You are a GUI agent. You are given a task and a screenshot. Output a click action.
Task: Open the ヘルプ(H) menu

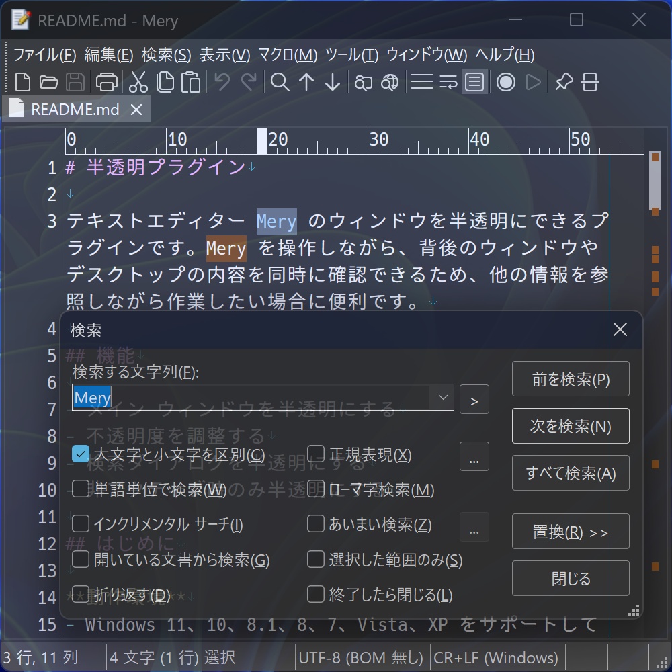(x=505, y=55)
